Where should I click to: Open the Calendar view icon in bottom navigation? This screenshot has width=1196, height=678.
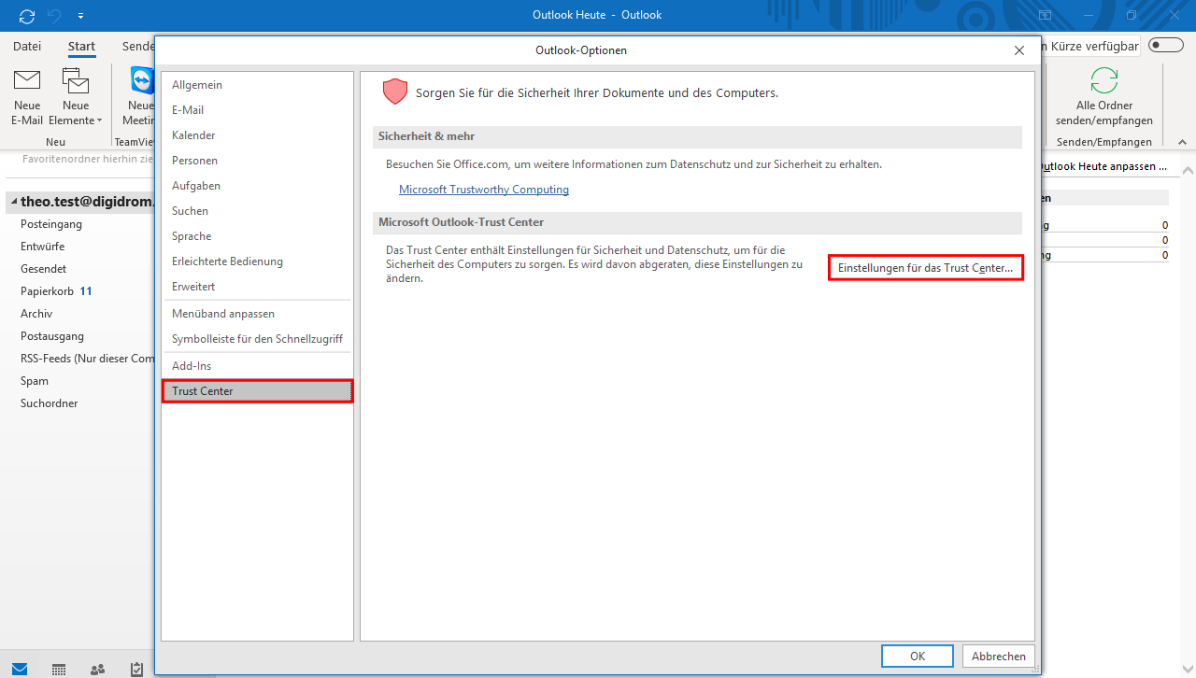point(58,669)
